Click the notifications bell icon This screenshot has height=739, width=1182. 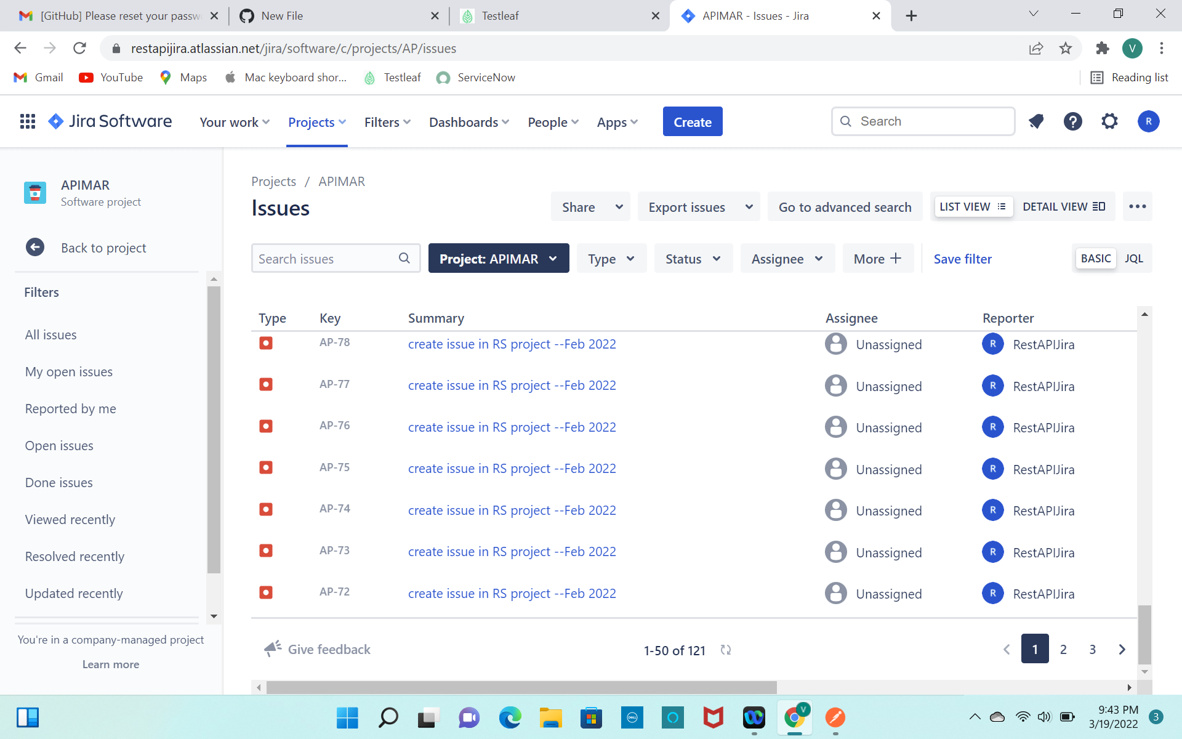pyautogui.click(x=1036, y=121)
